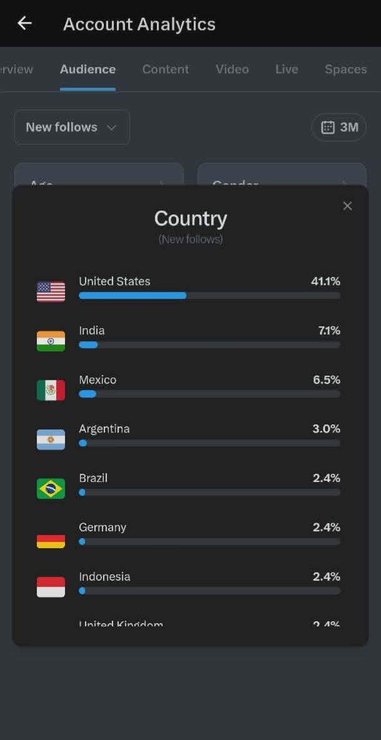Open the Spaces tab
This screenshot has width=381, height=740.
pyautogui.click(x=345, y=69)
